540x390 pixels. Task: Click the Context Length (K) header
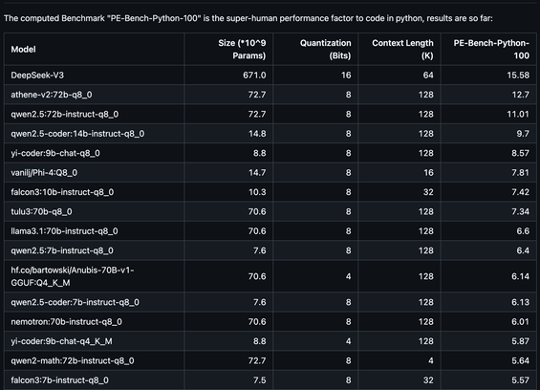coord(402,50)
